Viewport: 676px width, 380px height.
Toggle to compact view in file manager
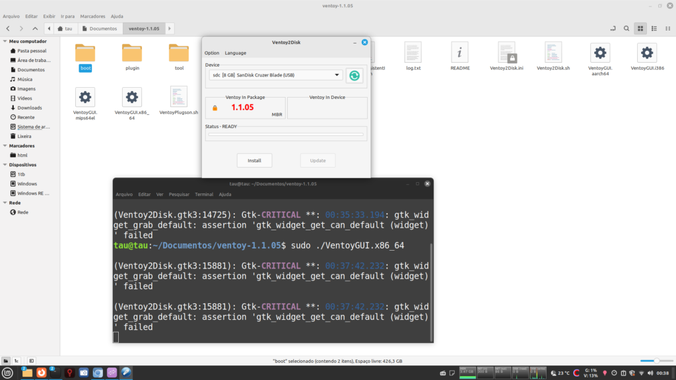(x=667, y=28)
